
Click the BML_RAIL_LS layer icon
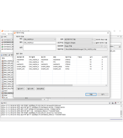tap(3, 75)
